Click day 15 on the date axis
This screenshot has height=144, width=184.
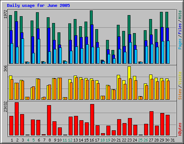pyautogui.click(x=86, y=140)
